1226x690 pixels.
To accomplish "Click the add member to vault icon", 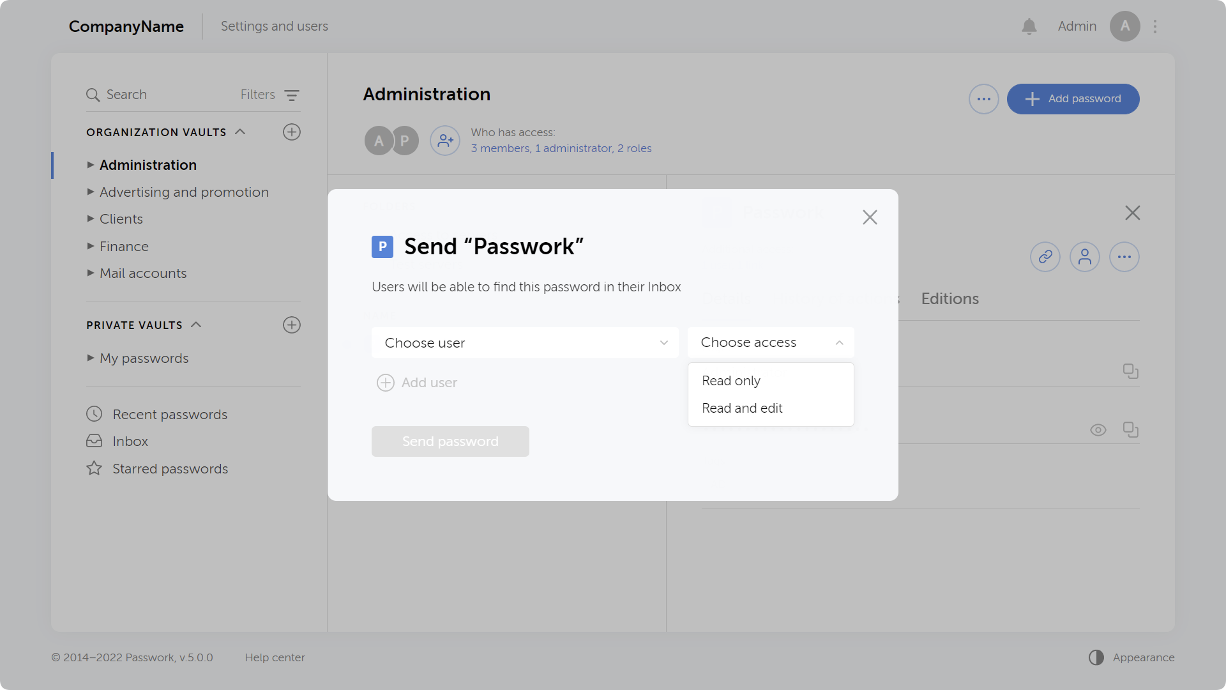I will point(444,141).
